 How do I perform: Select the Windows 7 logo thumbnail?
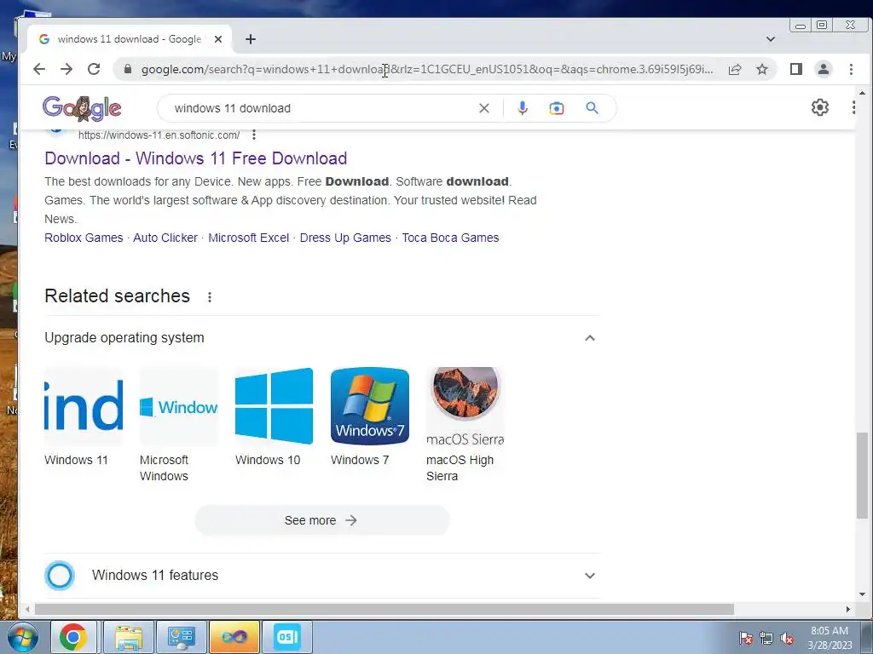tap(370, 406)
